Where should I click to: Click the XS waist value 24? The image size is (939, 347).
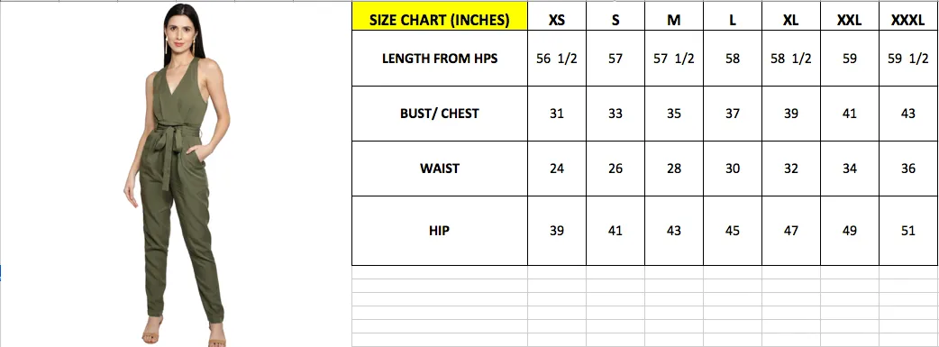[x=557, y=169]
